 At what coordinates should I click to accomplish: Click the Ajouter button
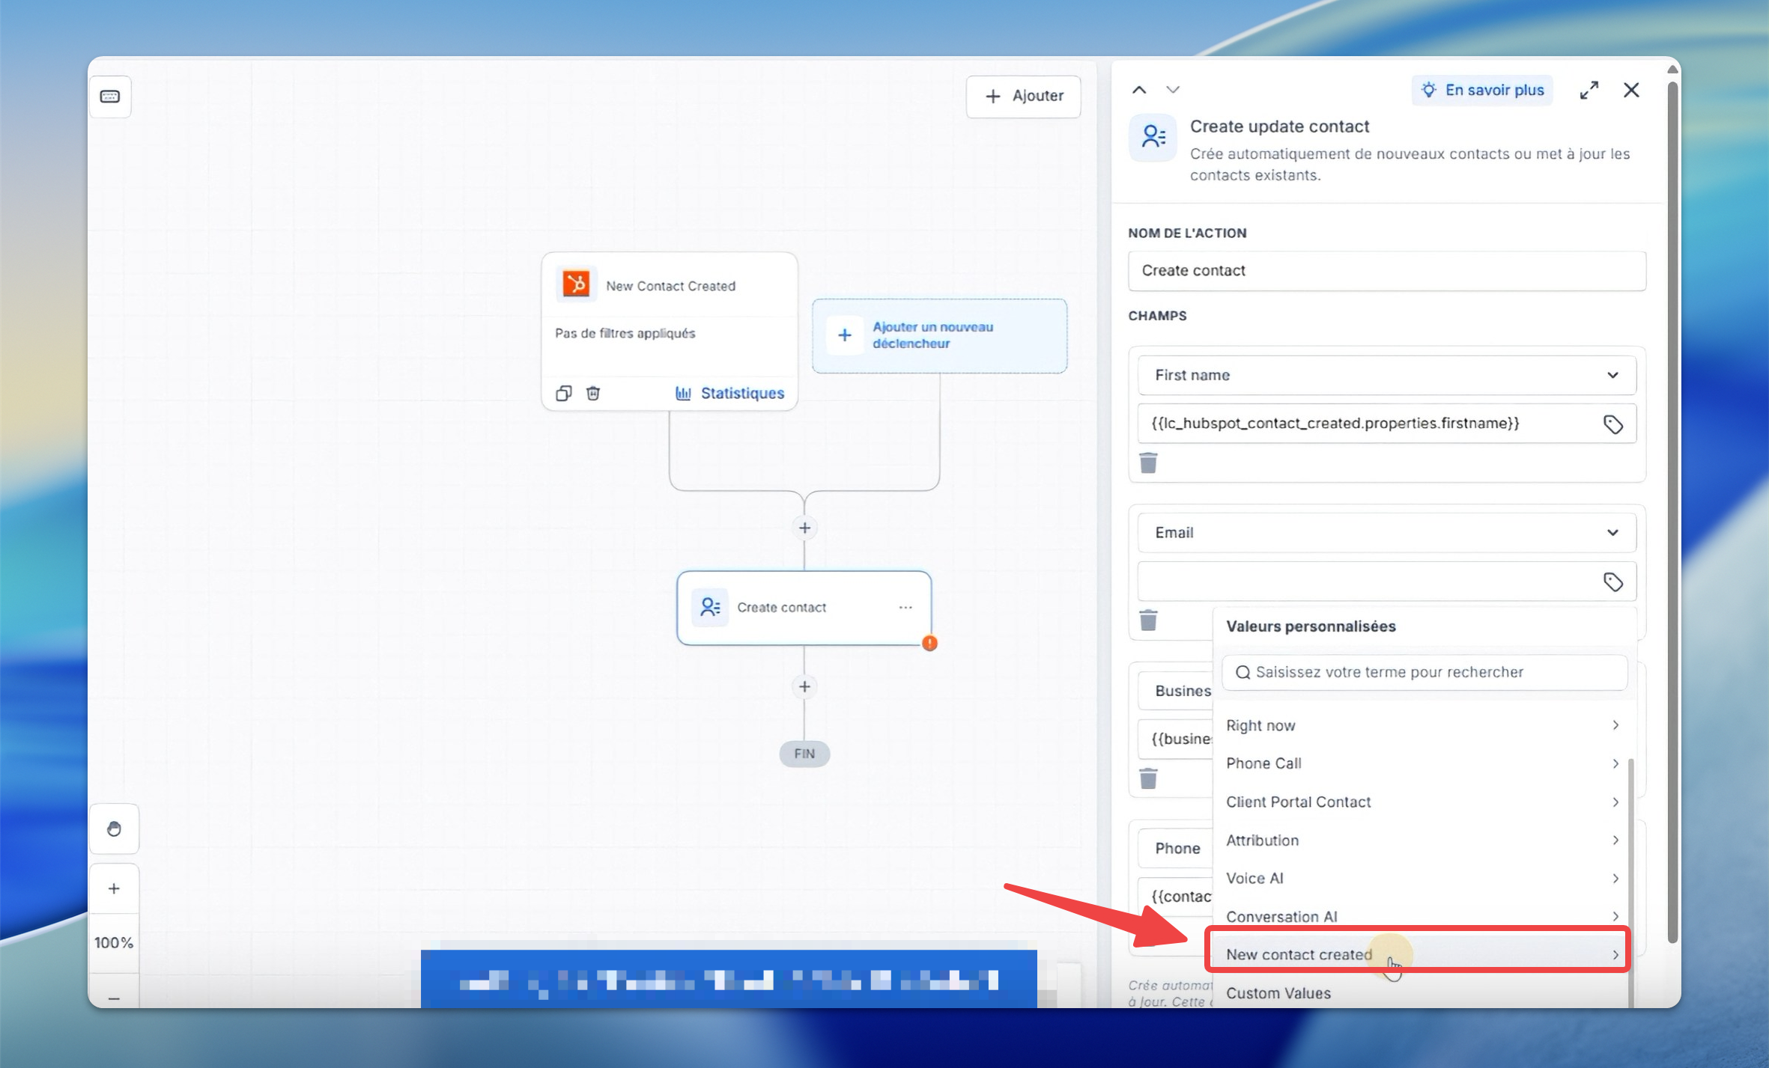coord(1023,97)
